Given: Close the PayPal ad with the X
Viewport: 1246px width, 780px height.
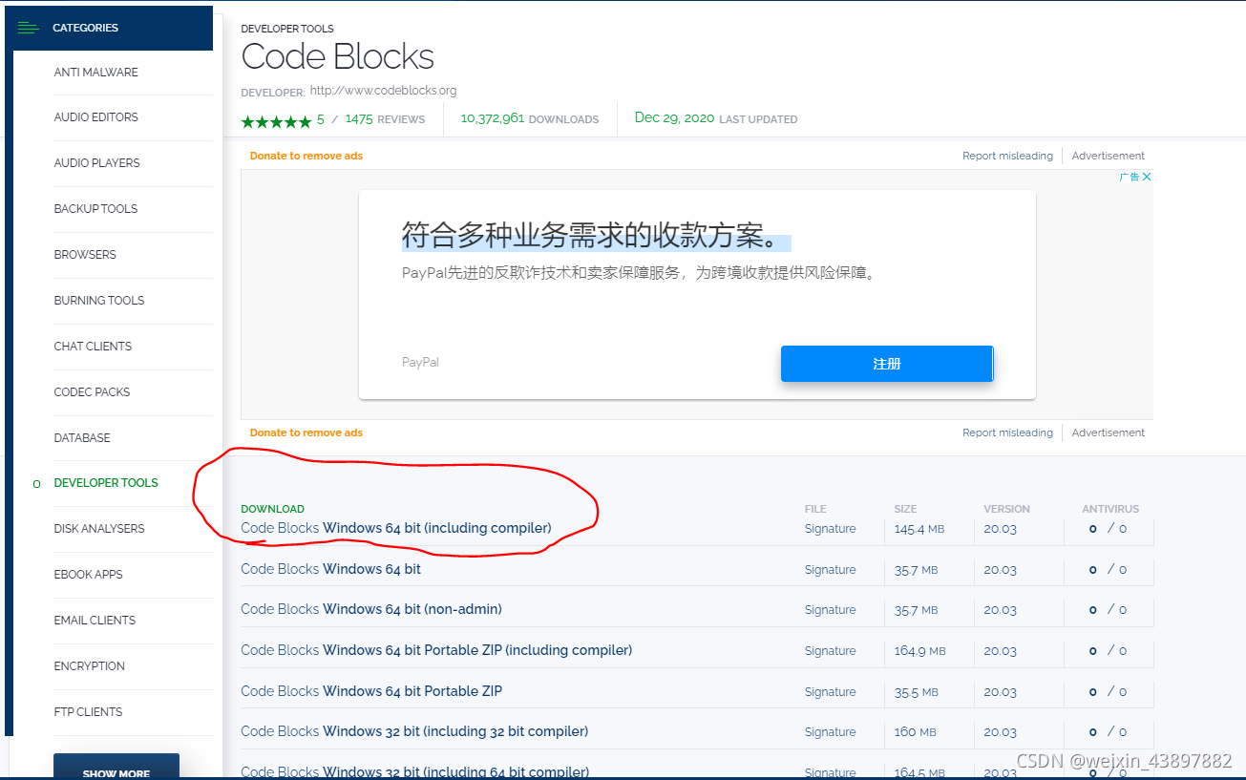Looking at the screenshot, I should pyautogui.click(x=1145, y=177).
